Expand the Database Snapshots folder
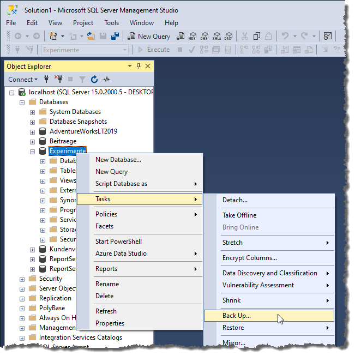 pos(33,122)
